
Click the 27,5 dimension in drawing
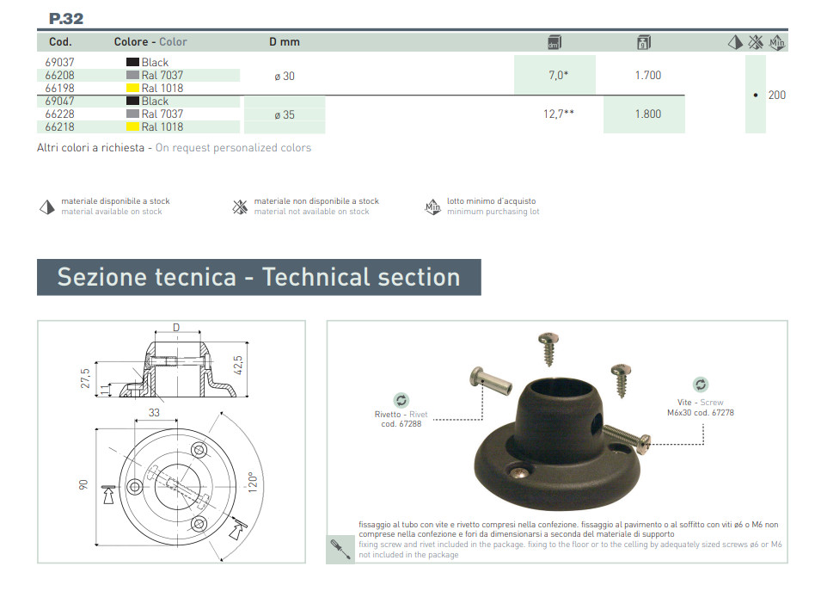click(x=85, y=379)
